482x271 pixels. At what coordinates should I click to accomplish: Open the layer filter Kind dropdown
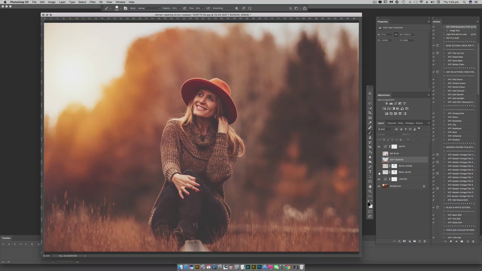pyautogui.click(x=386, y=129)
